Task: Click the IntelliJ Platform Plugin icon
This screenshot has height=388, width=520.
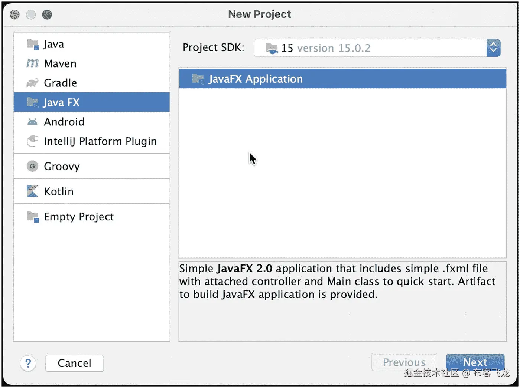Action: point(33,141)
